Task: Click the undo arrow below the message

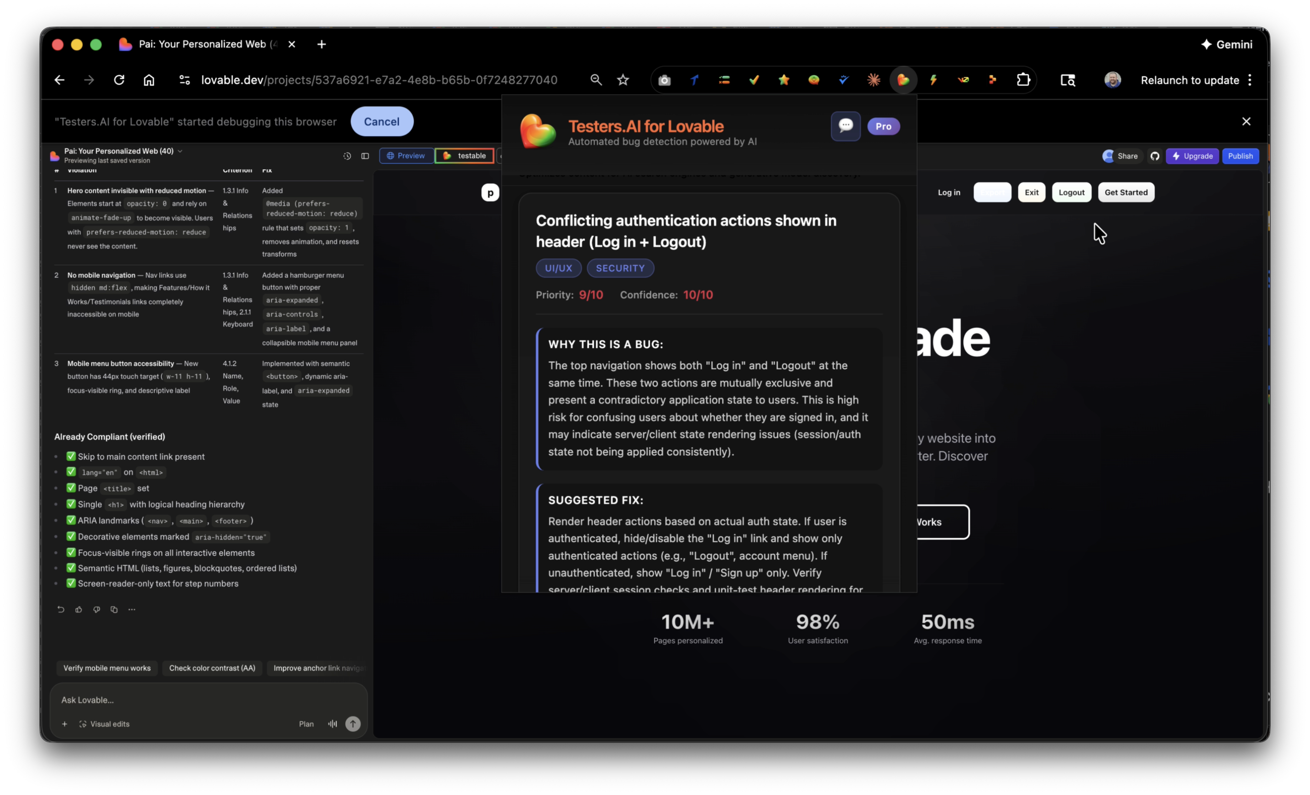Action: coord(61,610)
